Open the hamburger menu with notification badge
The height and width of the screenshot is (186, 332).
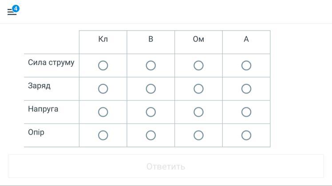click(12, 12)
